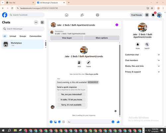Click in the Search Facebook field
Image resolution: width=166 pixels, height=133 pixels.
click(27, 15)
